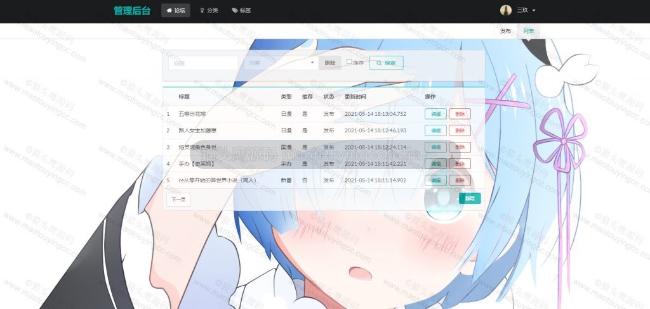
Task: Open the 分类 navigation item
Action: click(x=209, y=10)
